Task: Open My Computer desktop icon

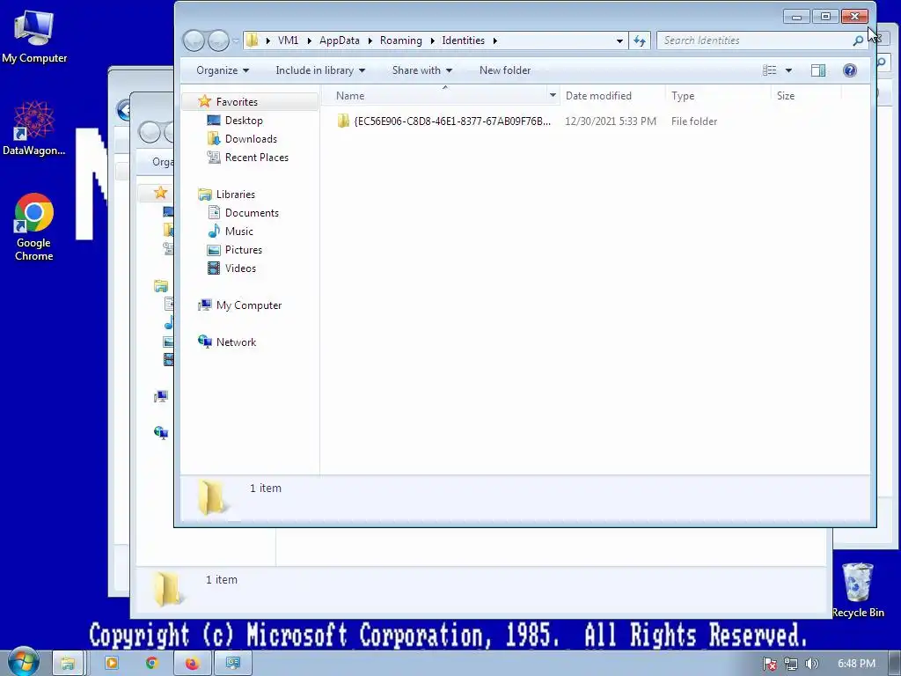Action: click(x=34, y=37)
